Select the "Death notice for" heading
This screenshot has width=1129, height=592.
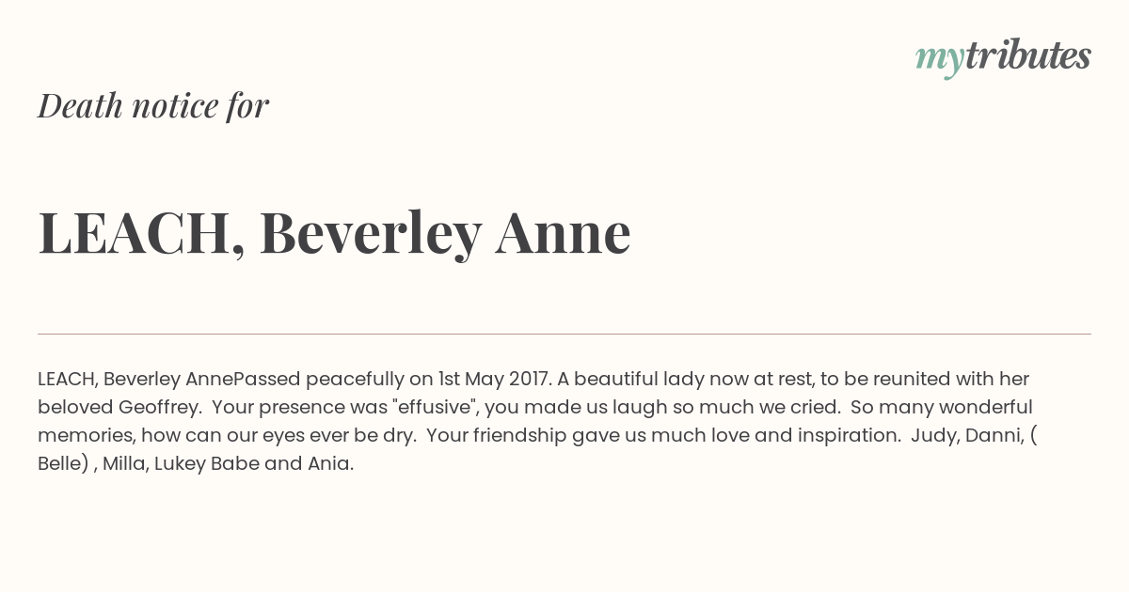coord(153,105)
